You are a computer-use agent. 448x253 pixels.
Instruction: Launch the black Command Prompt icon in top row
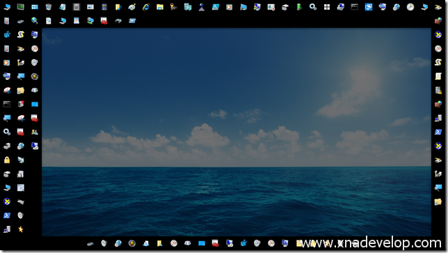[355, 7]
